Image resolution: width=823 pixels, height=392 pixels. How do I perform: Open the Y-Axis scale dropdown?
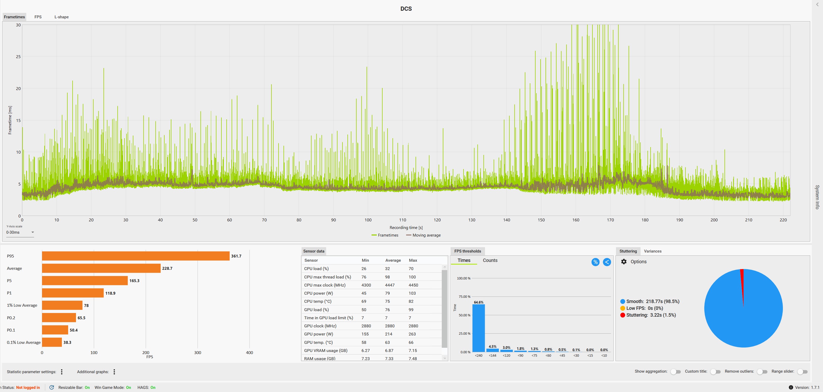(20, 233)
